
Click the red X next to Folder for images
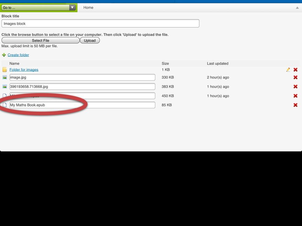296,69
